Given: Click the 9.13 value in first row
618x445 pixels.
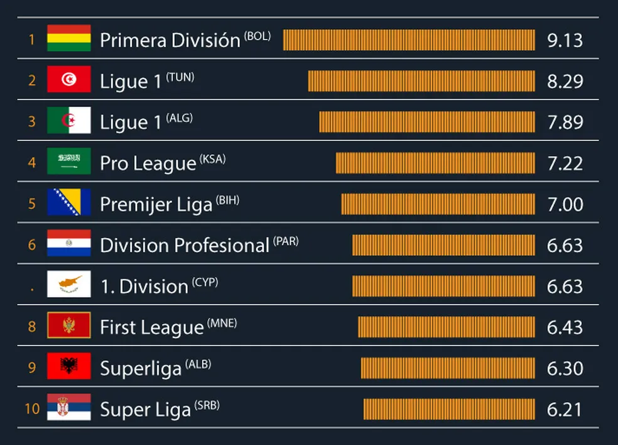Looking at the screenshot, I should [565, 40].
